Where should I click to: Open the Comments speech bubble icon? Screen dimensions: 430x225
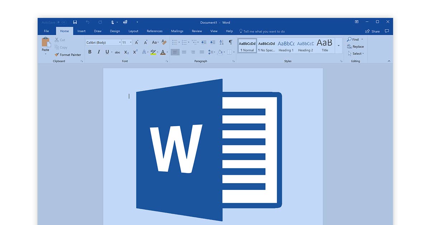point(387,31)
